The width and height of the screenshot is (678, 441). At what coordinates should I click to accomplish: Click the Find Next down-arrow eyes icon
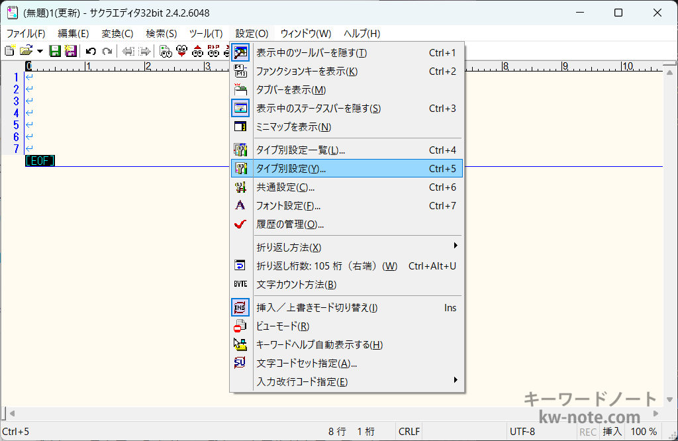tap(182, 51)
